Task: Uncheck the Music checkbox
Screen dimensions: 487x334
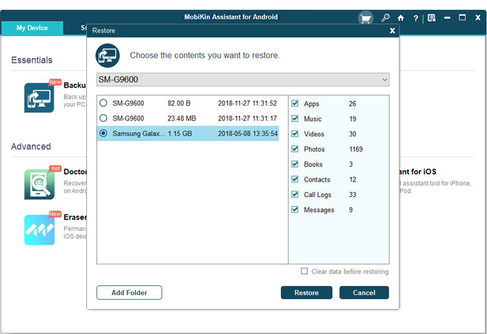Action: [x=295, y=119]
